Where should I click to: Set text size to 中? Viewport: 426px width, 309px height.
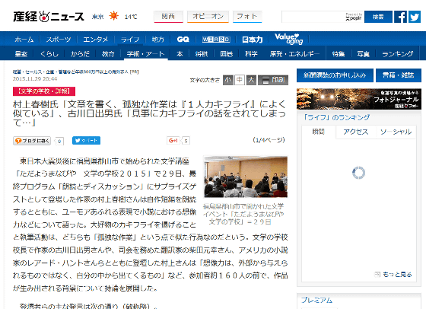[240, 80]
